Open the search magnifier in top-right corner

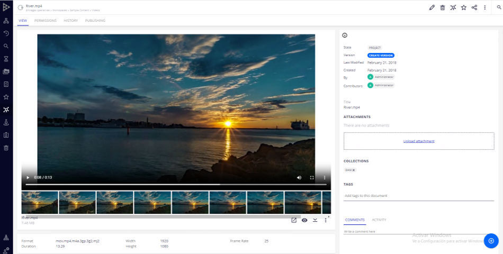pyautogui.click(x=498, y=7)
